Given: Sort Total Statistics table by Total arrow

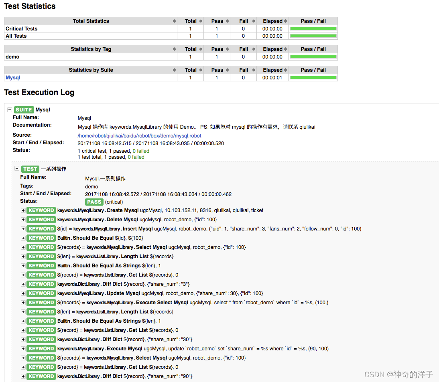Looking at the screenshot, I should (201, 21).
